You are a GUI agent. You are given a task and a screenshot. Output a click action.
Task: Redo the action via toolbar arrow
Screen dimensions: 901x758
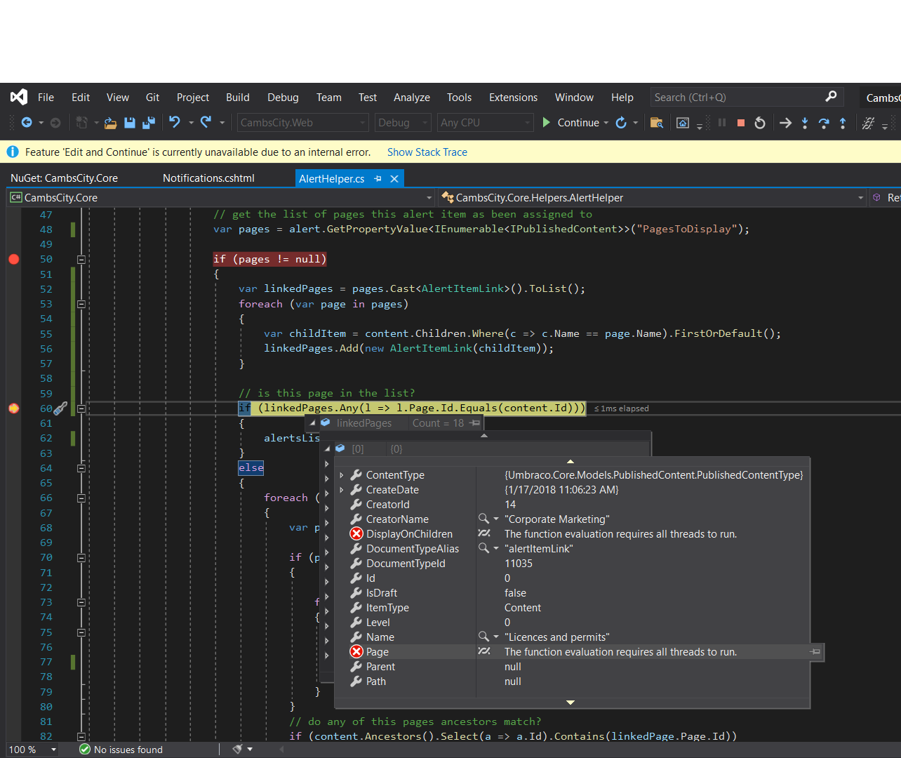coord(206,122)
